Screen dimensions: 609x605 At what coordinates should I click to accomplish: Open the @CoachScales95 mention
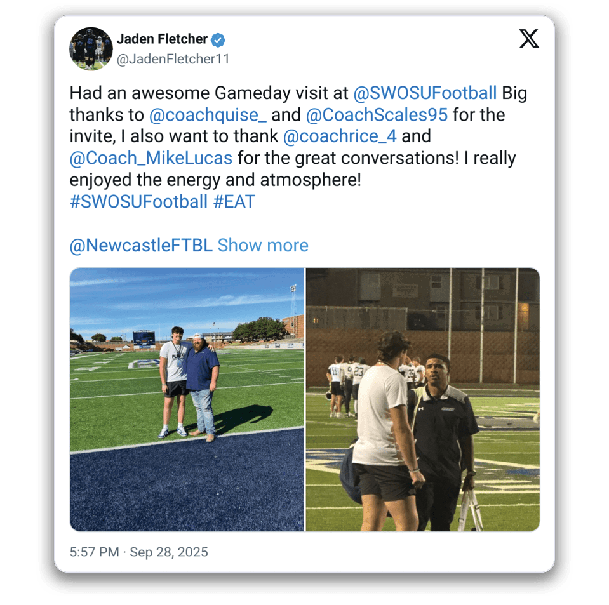click(377, 115)
